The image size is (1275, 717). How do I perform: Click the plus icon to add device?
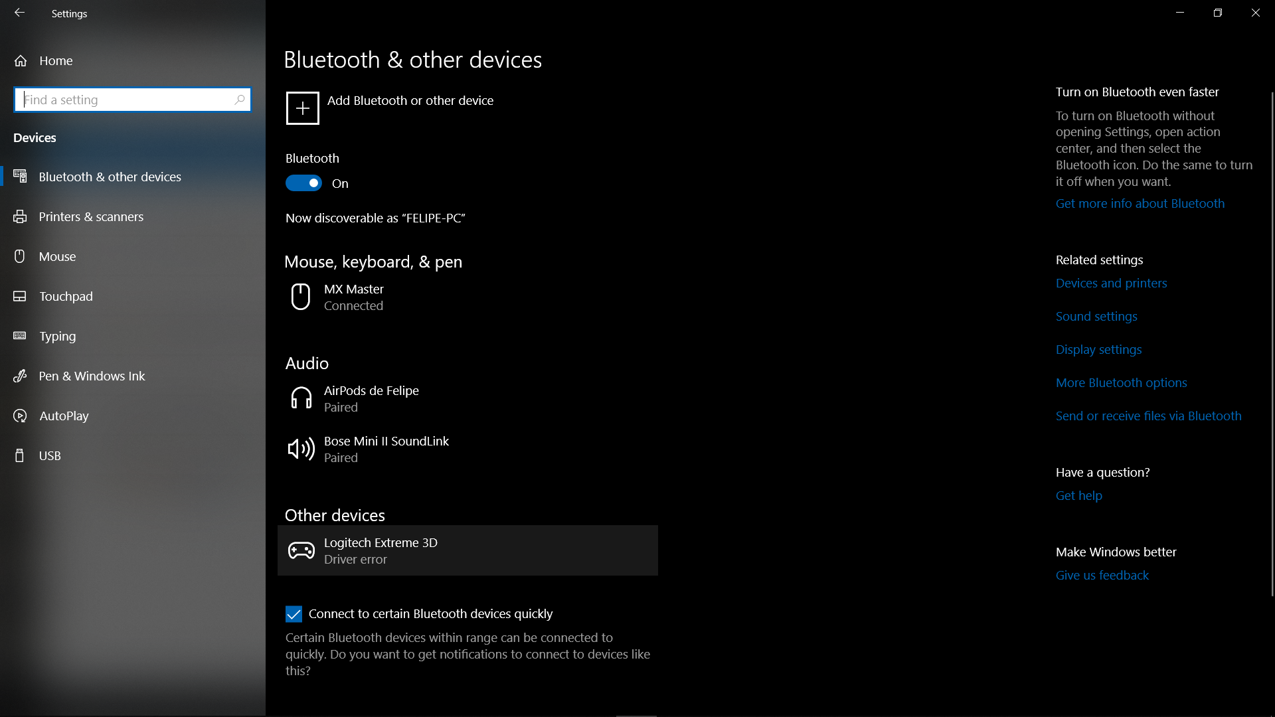tap(302, 108)
